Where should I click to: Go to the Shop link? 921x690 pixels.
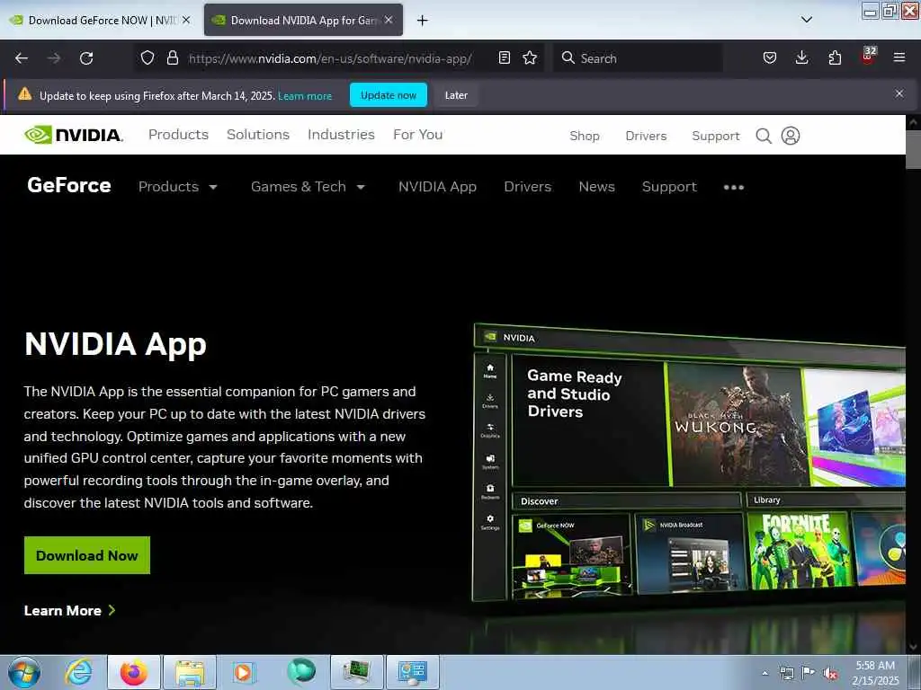pos(585,136)
